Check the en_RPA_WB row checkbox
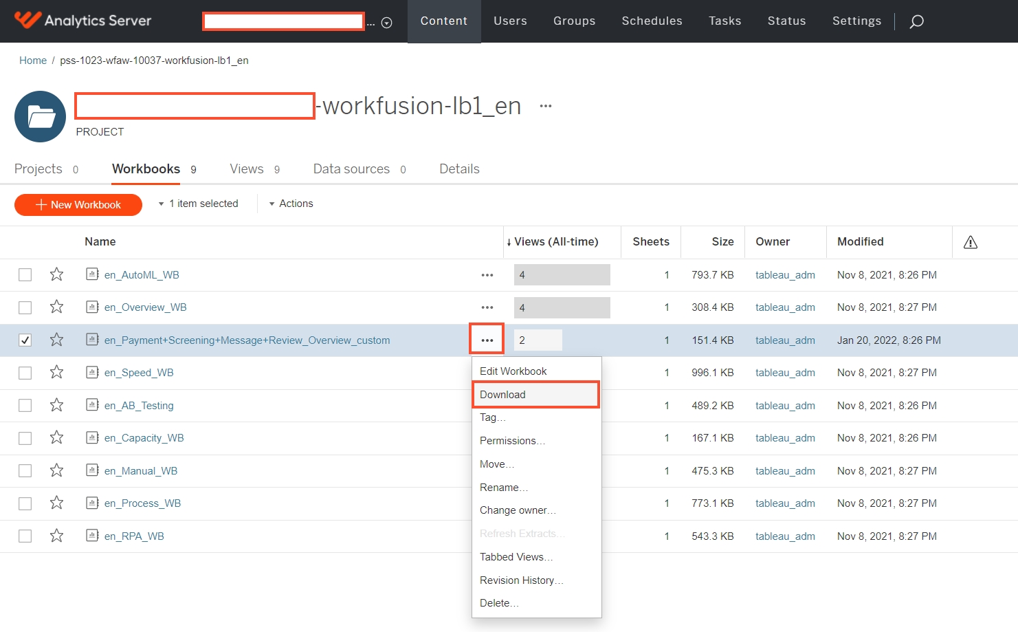 (x=25, y=536)
